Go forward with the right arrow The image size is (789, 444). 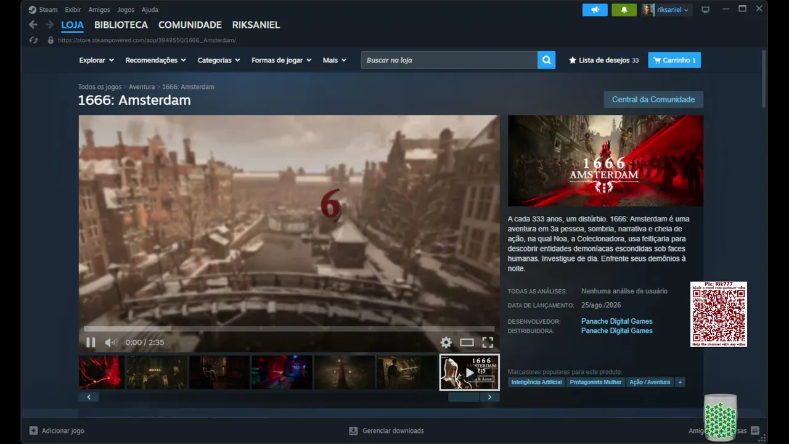[49, 25]
